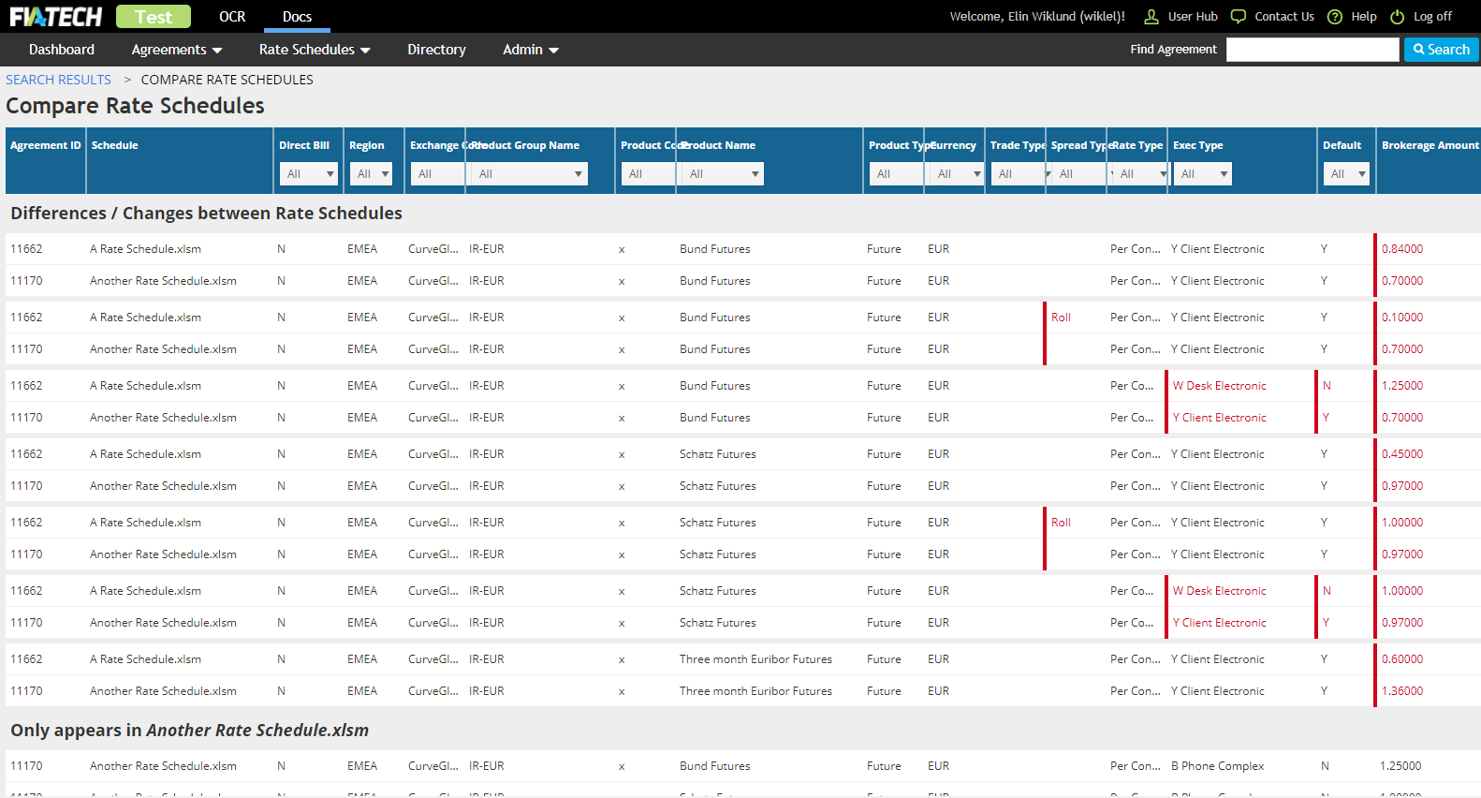Screen dimensions: 1481x798
Task: Expand the Agreements menu
Action: [x=177, y=50]
